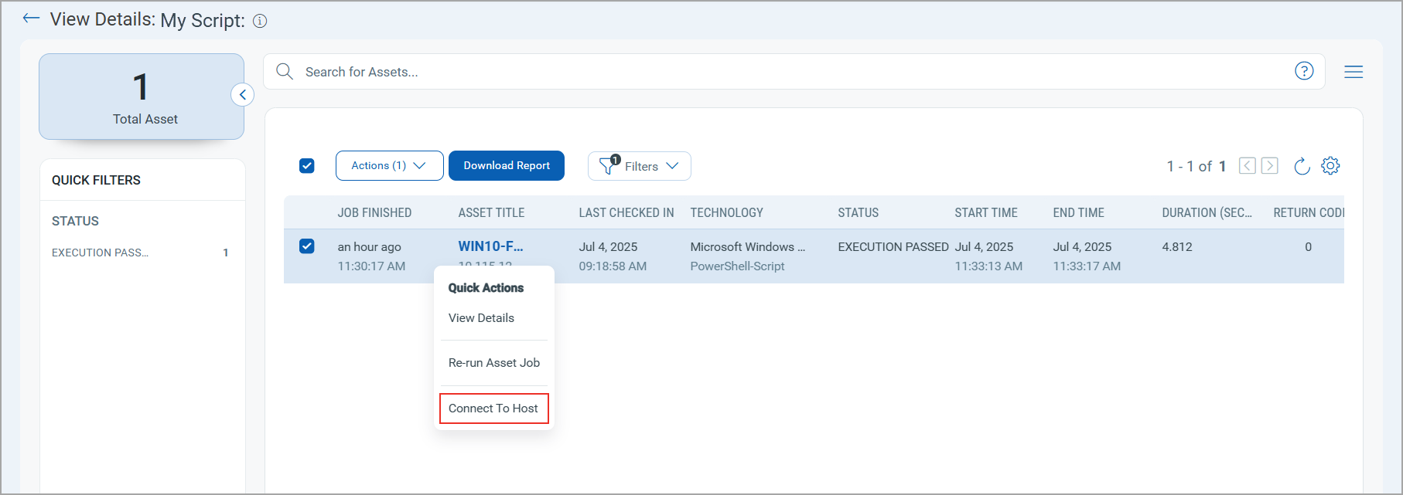The width and height of the screenshot is (1403, 495).
Task: Go to the previous results page
Action: pos(1247,166)
